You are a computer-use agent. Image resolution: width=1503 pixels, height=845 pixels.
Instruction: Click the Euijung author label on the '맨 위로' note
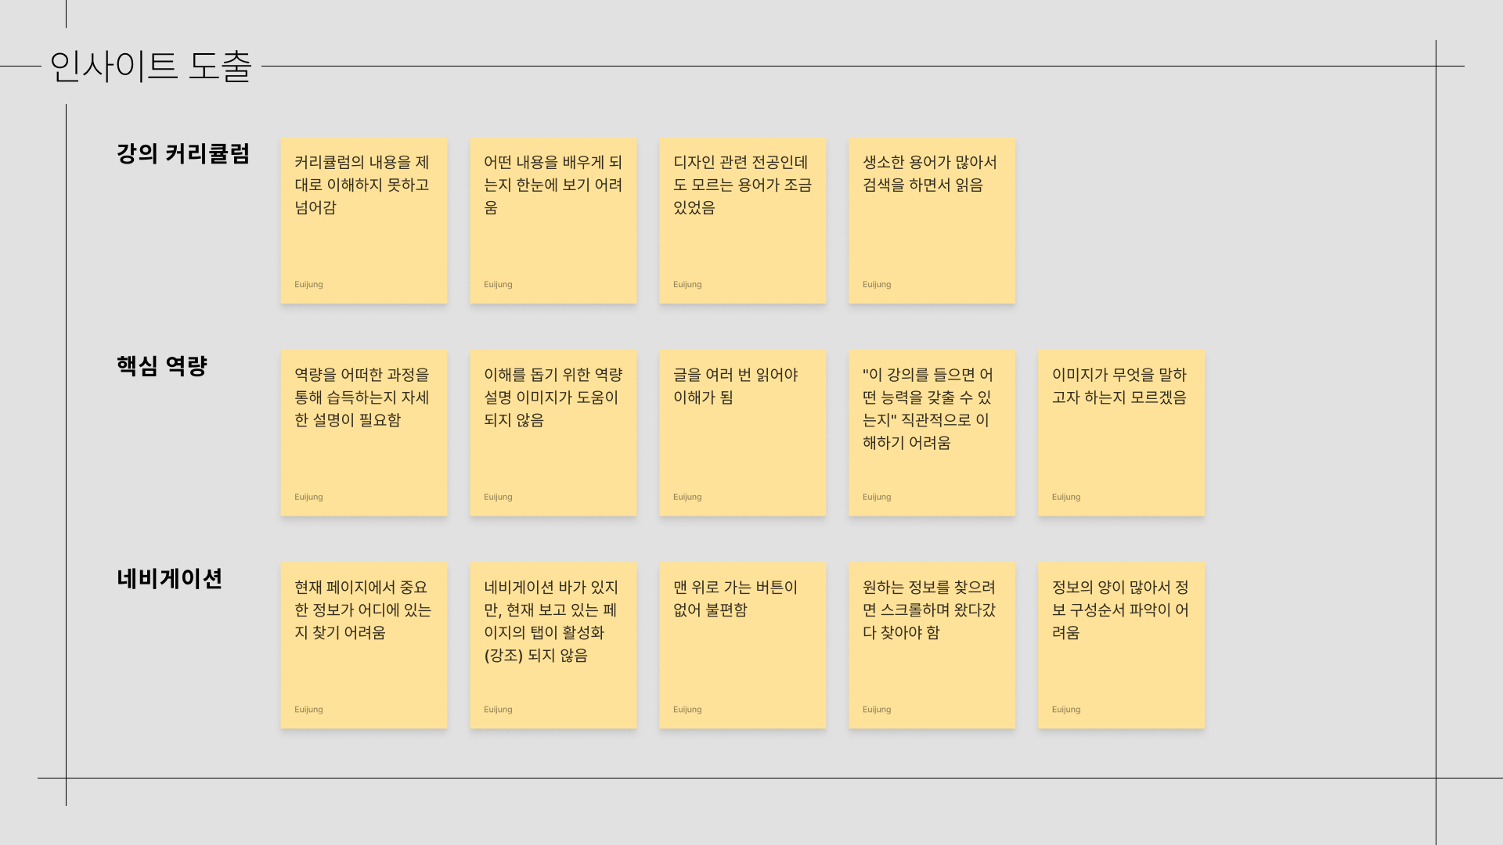point(687,710)
